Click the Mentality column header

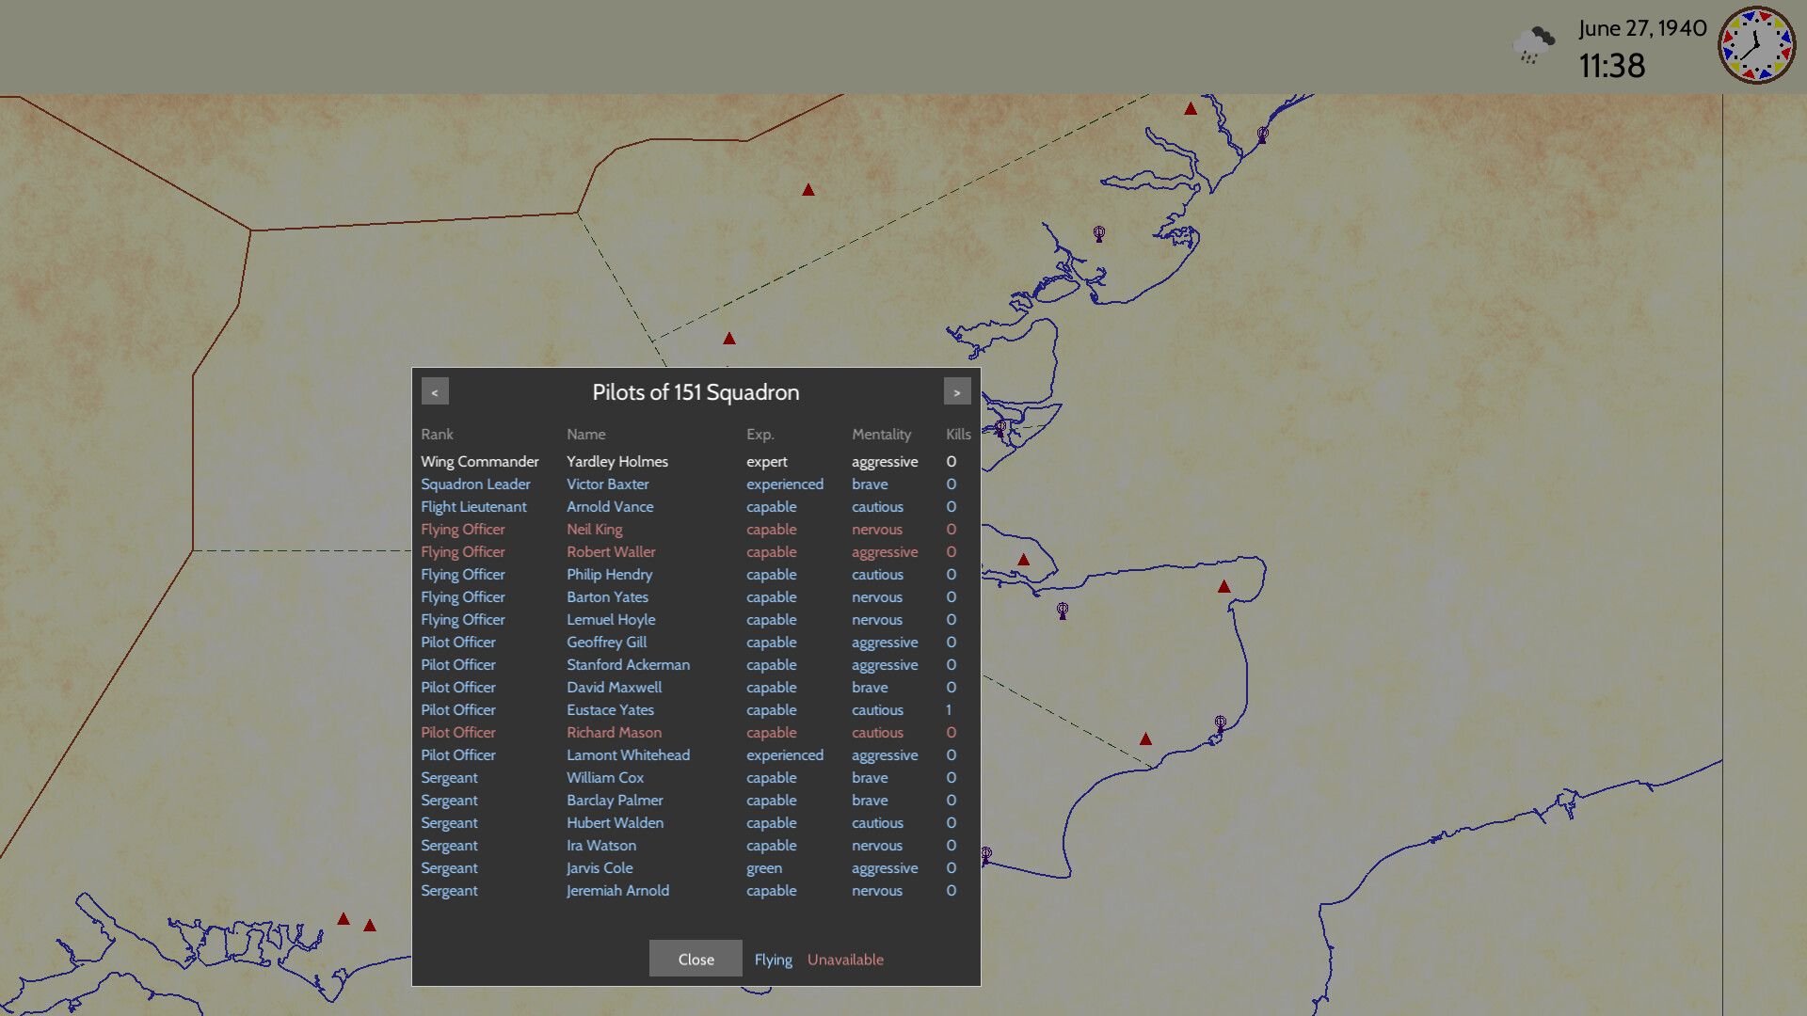(x=881, y=435)
